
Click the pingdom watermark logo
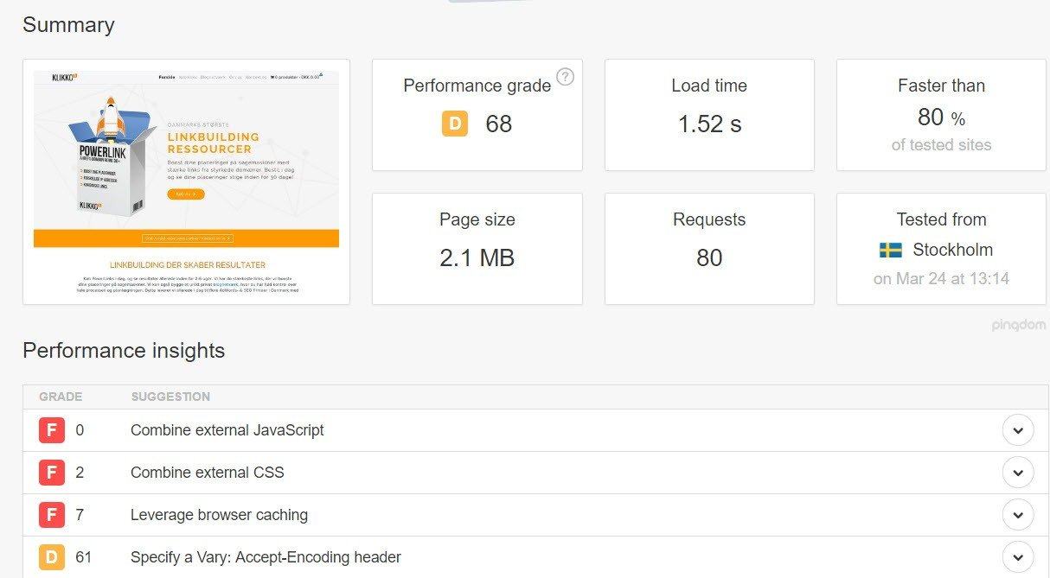pyautogui.click(x=1019, y=326)
